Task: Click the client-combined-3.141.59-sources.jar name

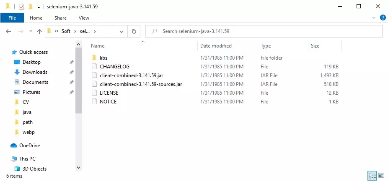Action: 141,84
